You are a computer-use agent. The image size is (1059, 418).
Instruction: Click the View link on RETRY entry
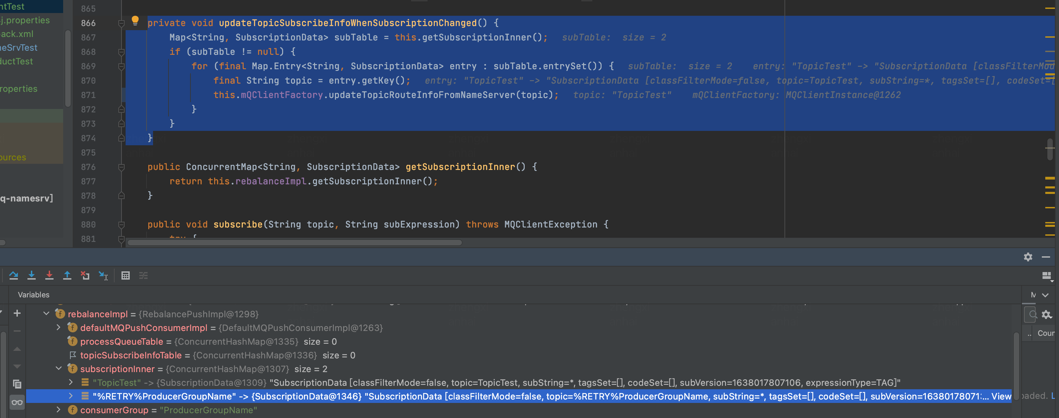point(1001,396)
